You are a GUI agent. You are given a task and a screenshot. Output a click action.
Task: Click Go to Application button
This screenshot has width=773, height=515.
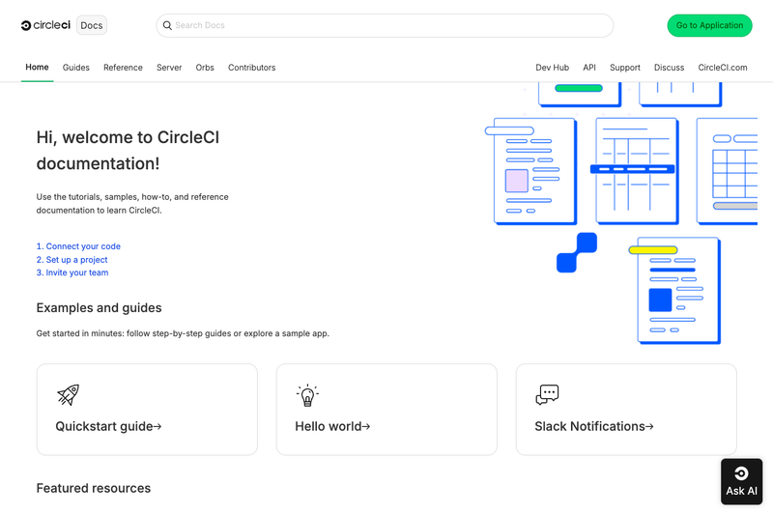click(x=709, y=25)
